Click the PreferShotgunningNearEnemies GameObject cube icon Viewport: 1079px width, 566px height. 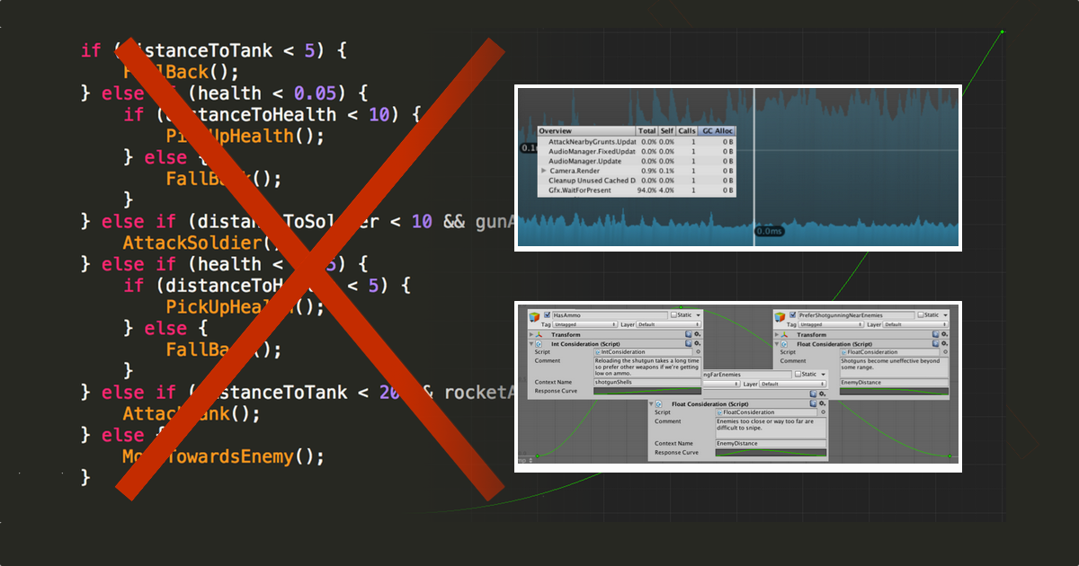(x=780, y=317)
